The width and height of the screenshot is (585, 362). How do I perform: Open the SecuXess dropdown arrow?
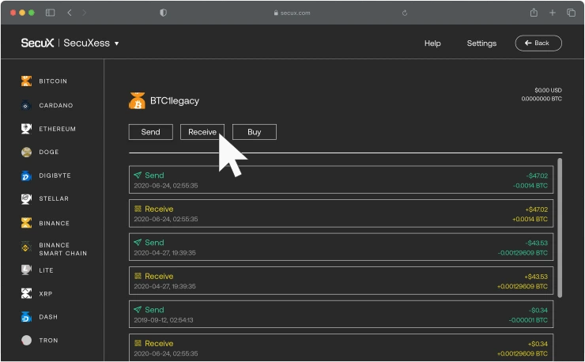pos(116,43)
